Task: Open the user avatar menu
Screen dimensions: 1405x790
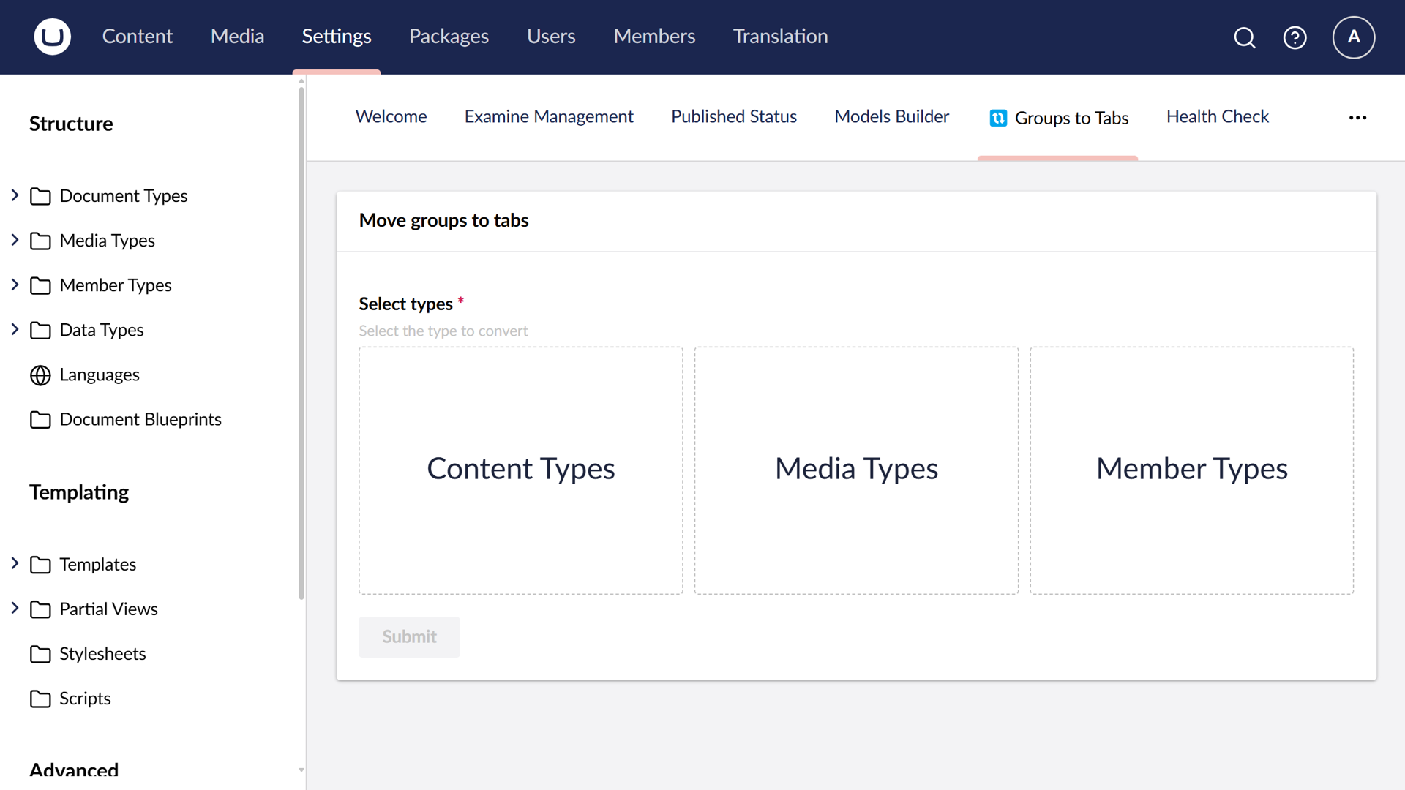Action: tap(1353, 37)
